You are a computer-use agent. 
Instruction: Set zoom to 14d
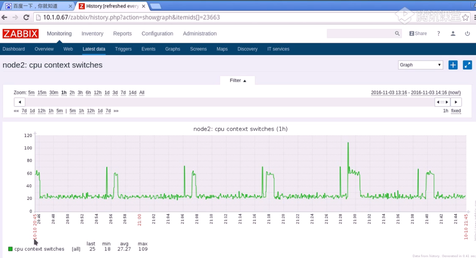pyautogui.click(x=132, y=93)
